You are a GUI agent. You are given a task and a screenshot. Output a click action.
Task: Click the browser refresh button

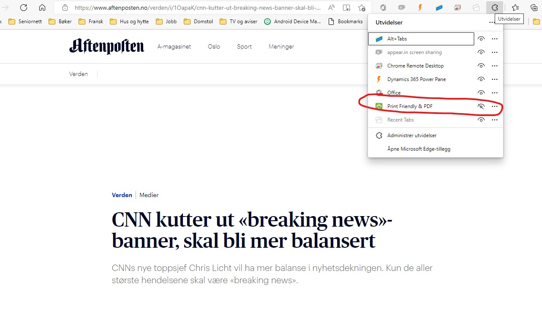[x=24, y=7]
